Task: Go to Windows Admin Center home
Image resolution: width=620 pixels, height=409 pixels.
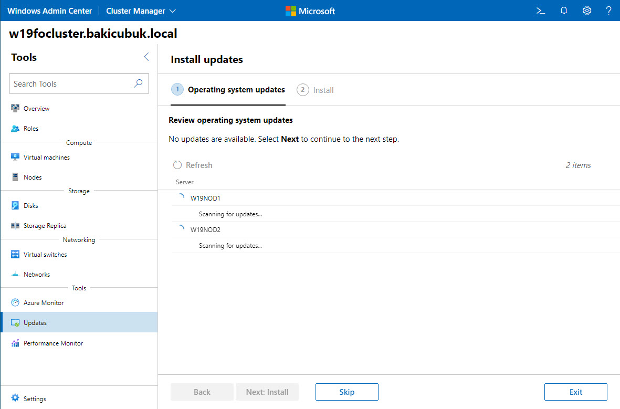Action: pyautogui.click(x=49, y=11)
